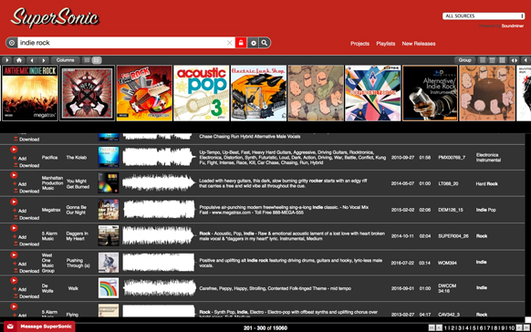Viewport: 531px width, 332px height.
Task: Click the left arrow collapse icon at toolbar end
Action: 526,60
